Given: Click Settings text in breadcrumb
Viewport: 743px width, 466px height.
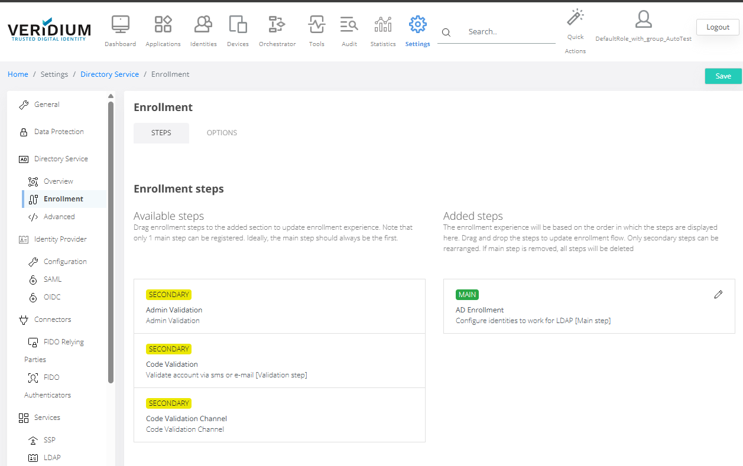Looking at the screenshot, I should [x=54, y=74].
